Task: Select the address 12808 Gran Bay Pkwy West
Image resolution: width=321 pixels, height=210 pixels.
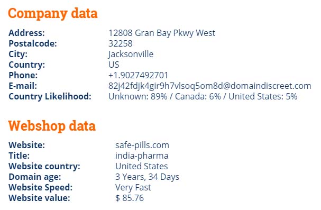Action: (x=162, y=33)
